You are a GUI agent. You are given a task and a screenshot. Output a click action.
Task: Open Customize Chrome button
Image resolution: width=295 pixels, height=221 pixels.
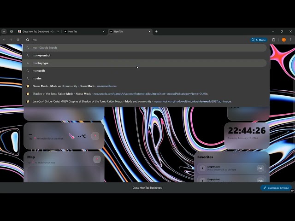[276, 188]
